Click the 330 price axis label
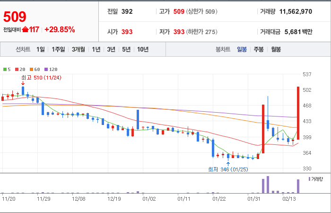The width and height of the screenshot is (331, 213). [x=307, y=169]
